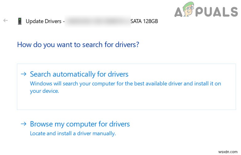Click the 'Windows will search your computer' description line

coord(125,83)
